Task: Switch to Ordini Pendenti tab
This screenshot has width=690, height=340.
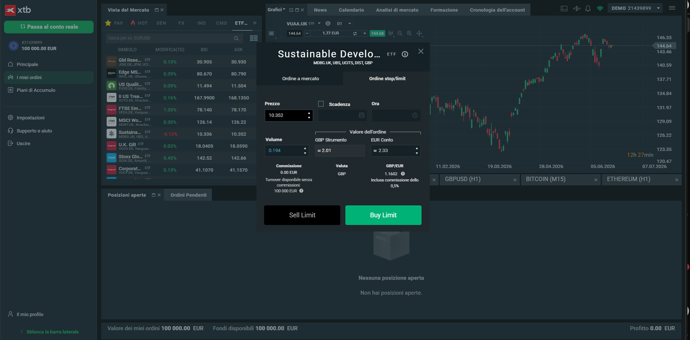Action: pos(188,195)
